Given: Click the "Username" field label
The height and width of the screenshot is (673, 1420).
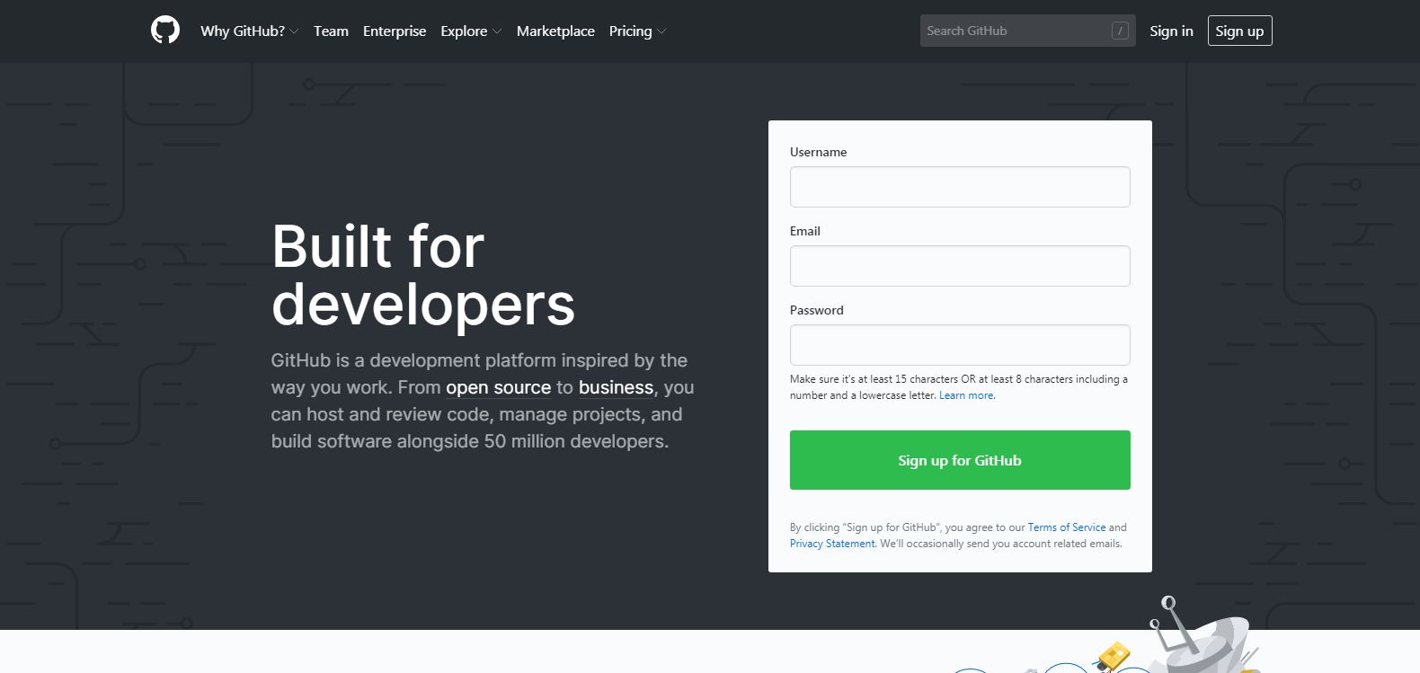Looking at the screenshot, I should point(818,152).
